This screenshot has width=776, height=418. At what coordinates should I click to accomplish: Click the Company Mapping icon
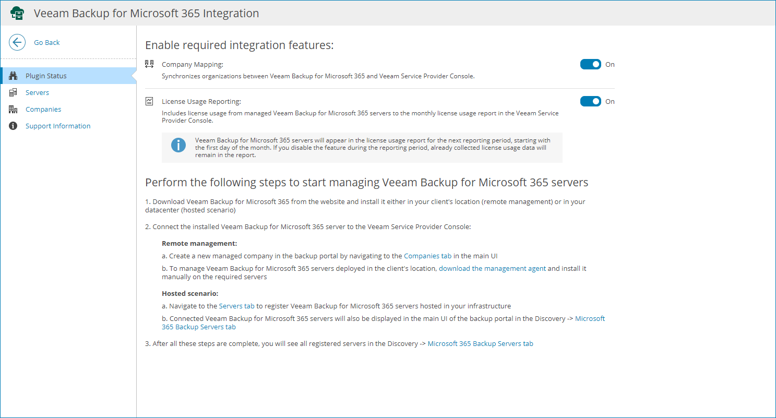point(149,64)
